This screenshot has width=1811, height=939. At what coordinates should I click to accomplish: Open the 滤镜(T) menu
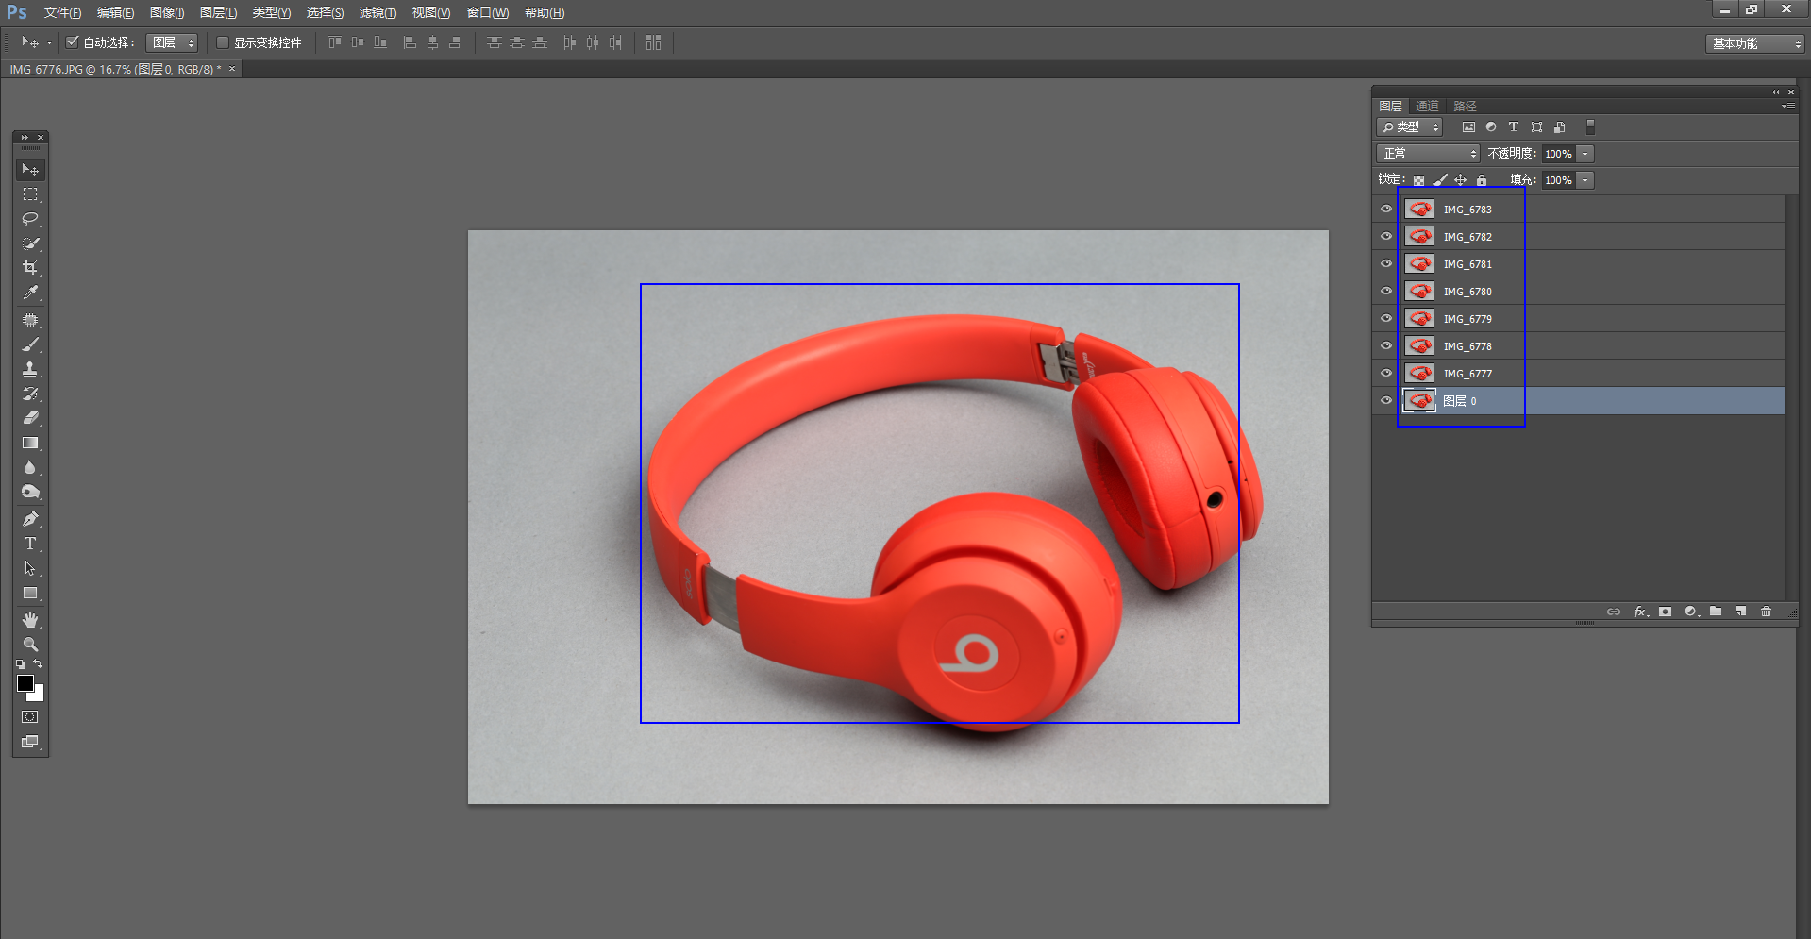(x=377, y=13)
